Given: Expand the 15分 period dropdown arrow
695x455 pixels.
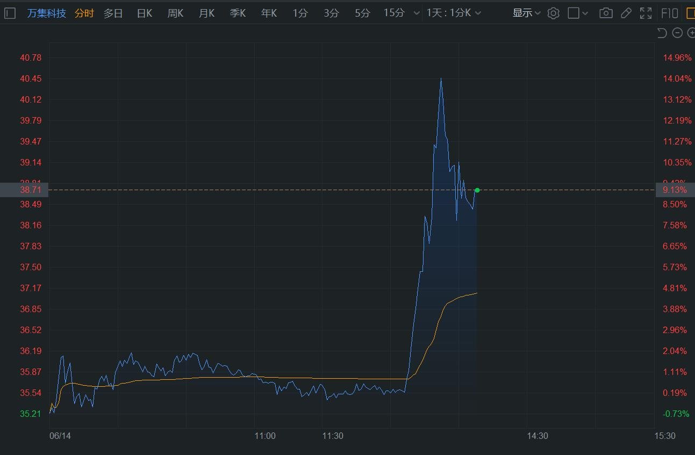Looking at the screenshot, I should click(415, 13).
